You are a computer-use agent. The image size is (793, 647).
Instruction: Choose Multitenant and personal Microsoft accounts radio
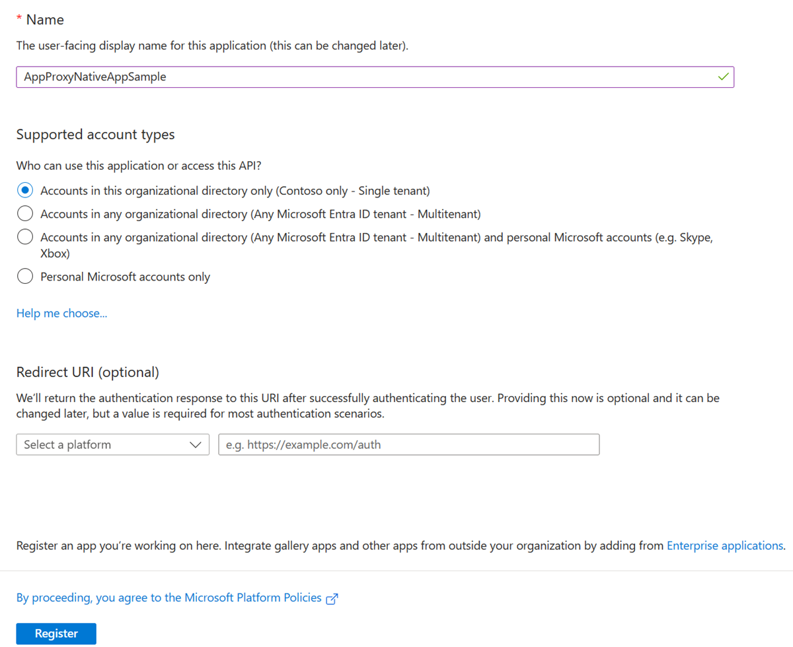pos(25,236)
